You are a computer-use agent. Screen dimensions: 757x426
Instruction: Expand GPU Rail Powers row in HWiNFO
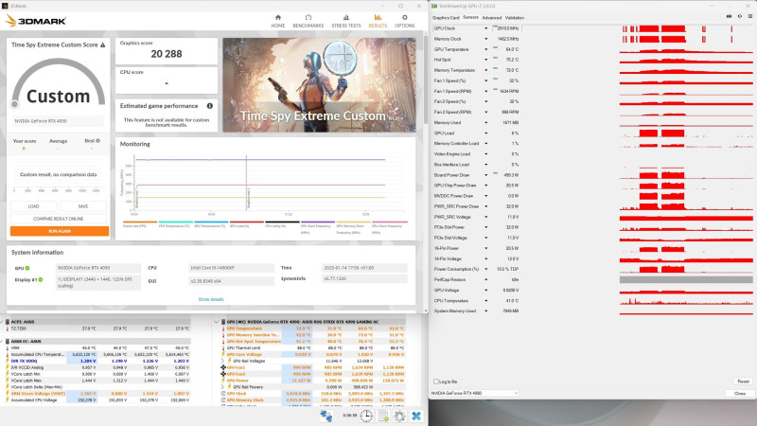point(223,387)
